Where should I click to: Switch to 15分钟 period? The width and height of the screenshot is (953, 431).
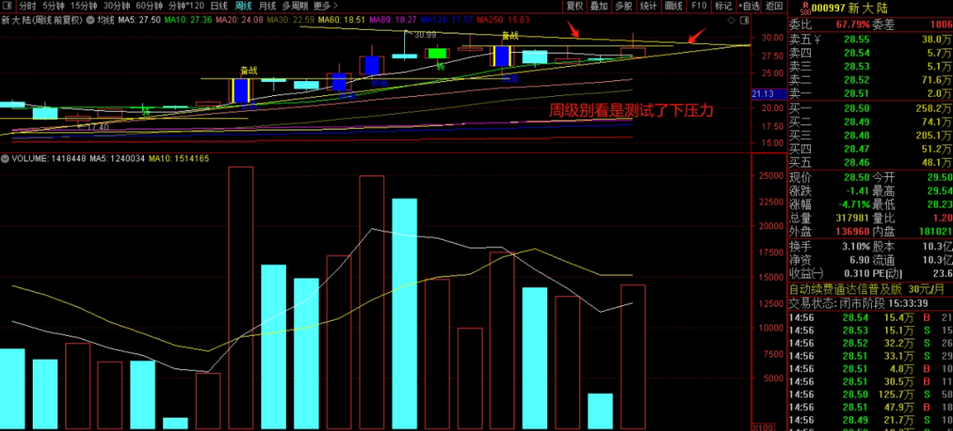click(x=84, y=7)
